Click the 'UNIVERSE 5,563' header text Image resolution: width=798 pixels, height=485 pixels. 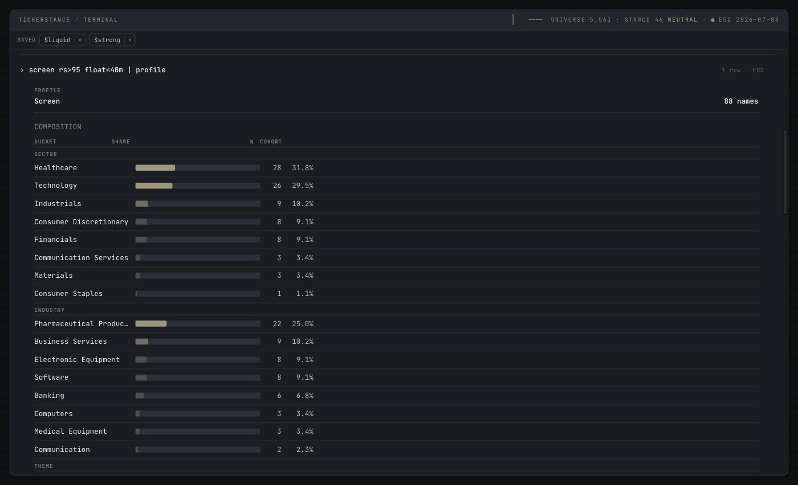pyautogui.click(x=581, y=20)
